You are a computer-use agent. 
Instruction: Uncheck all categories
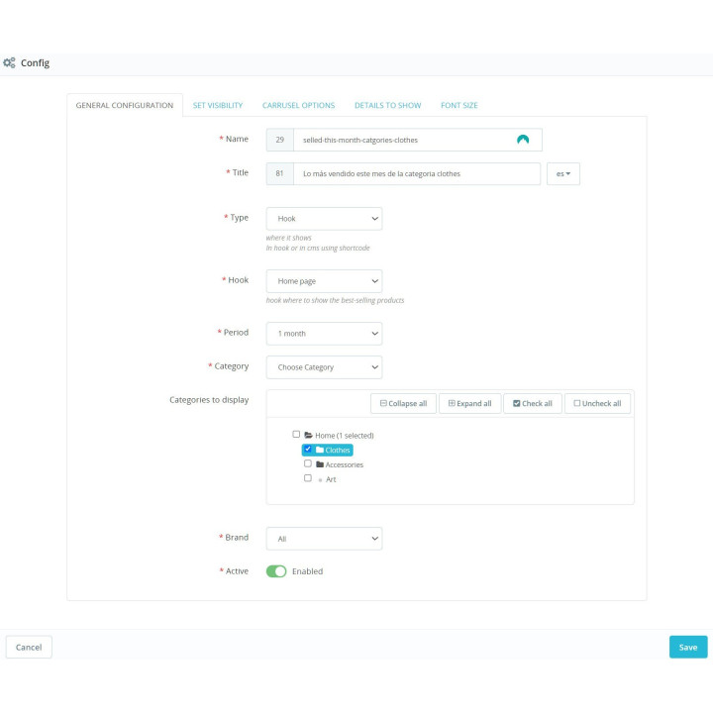597,403
